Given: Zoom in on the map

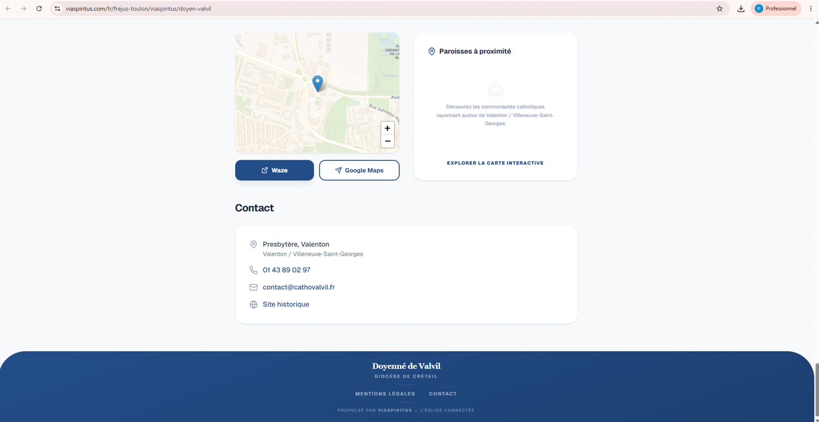Looking at the screenshot, I should (387, 128).
